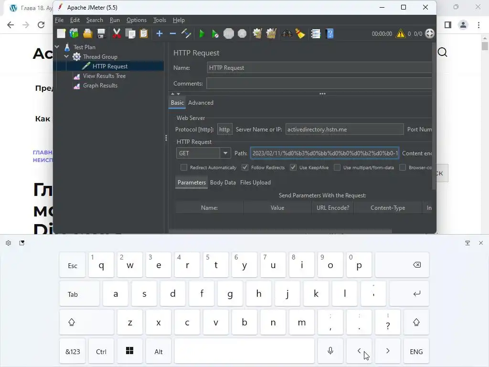Open the Help menu
Image resolution: width=489 pixels, height=367 pixels.
[x=179, y=20]
